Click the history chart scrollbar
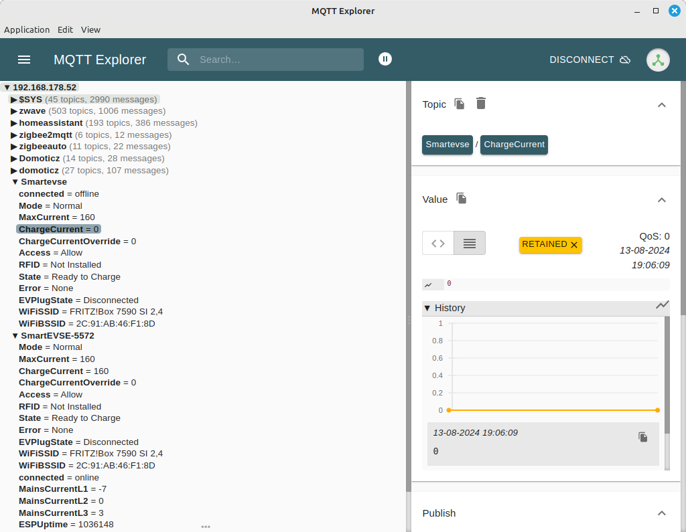The height and width of the screenshot is (532, 686). tap(667, 375)
